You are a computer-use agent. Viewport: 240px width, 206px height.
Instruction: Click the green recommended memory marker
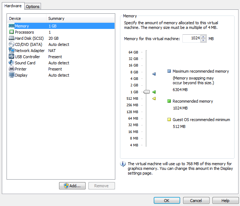click(154, 92)
